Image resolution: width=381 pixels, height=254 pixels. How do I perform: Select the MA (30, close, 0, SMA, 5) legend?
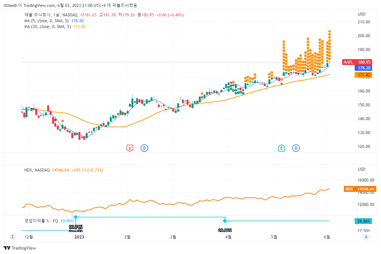click(47, 27)
